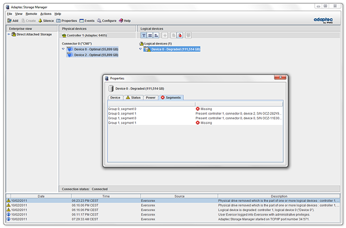Sort event log by Description column
This screenshot has width=346, height=228.
pyautogui.click(x=279, y=196)
